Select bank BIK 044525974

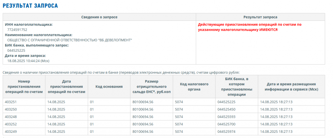[226, 132]
